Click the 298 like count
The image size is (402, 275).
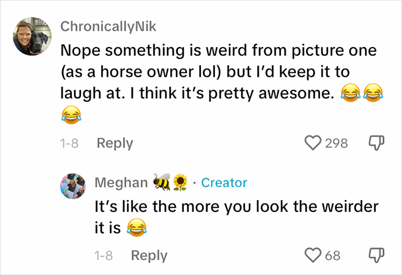pyautogui.click(x=336, y=143)
